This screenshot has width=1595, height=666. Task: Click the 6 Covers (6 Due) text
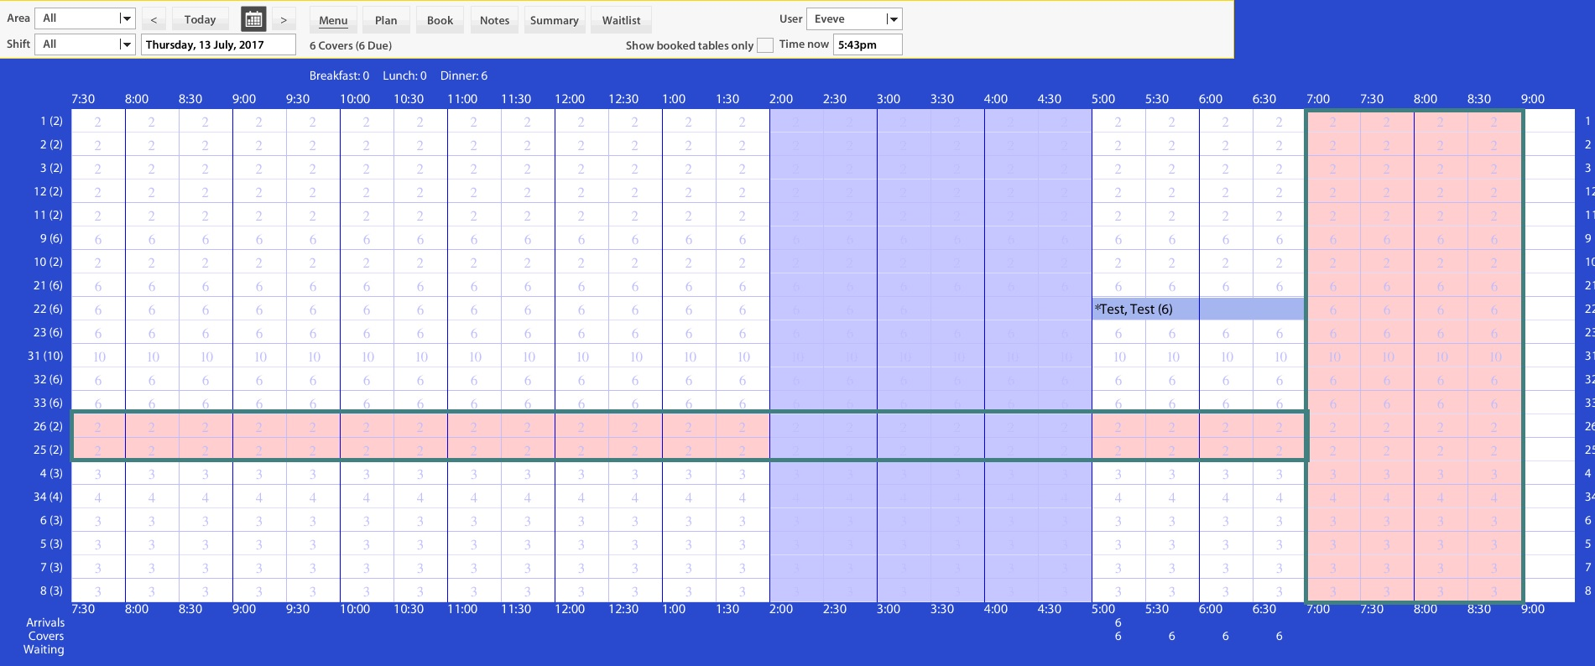(x=351, y=45)
